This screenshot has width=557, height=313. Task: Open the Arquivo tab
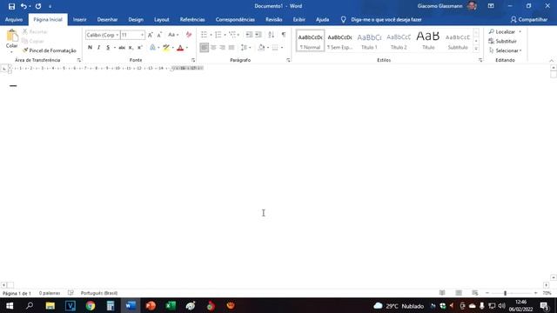click(14, 19)
